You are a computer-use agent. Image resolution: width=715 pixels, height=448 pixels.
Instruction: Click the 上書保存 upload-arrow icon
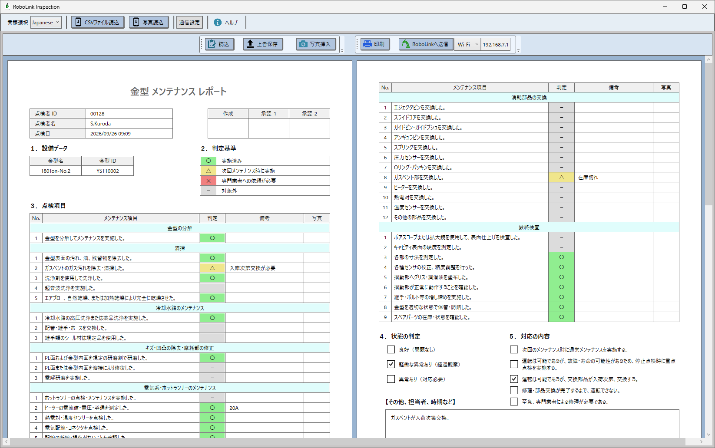(250, 44)
